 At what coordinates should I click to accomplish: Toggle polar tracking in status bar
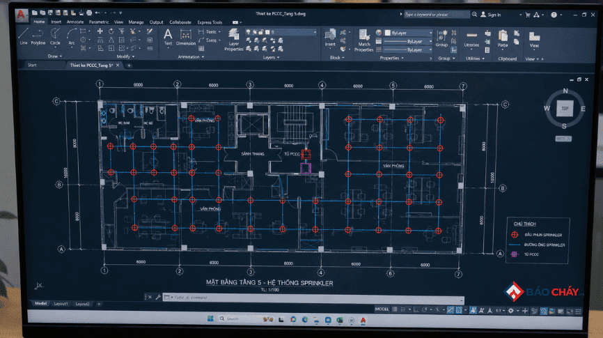tap(424, 309)
